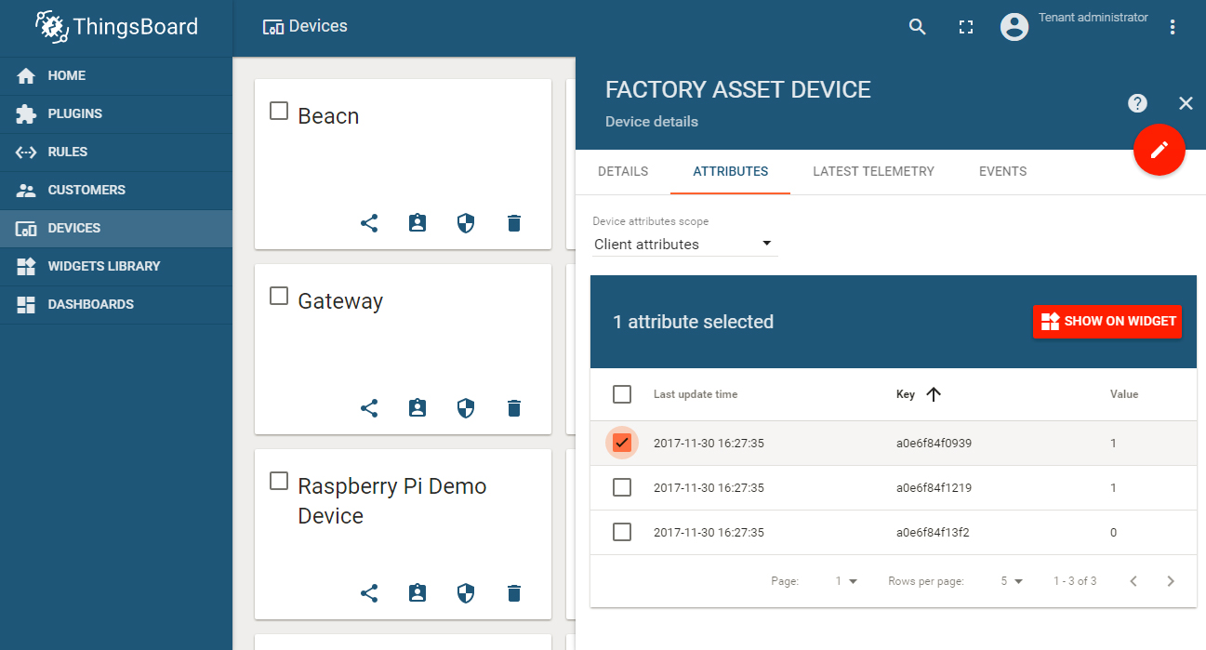The image size is (1206, 650).
Task: Click the Beacn device title
Action: click(x=328, y=116)
